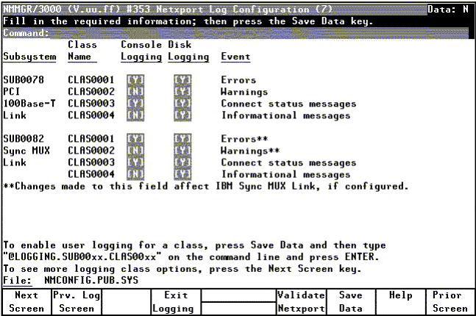Activate the Validate Netxport key
Image resolution: width=476 pixels, height=316 pixels.
click(x=301, y=302)
